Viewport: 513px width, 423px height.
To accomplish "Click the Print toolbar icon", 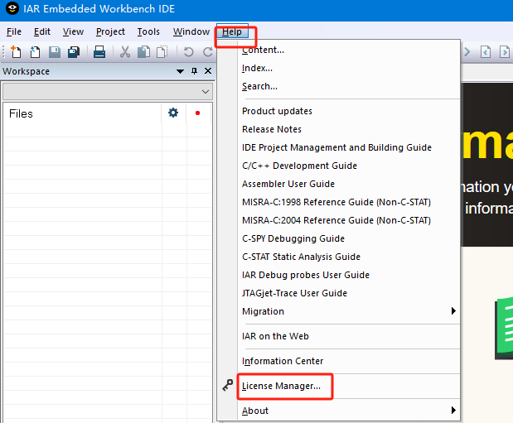I will pyautogui.click(x=99, y=52).
